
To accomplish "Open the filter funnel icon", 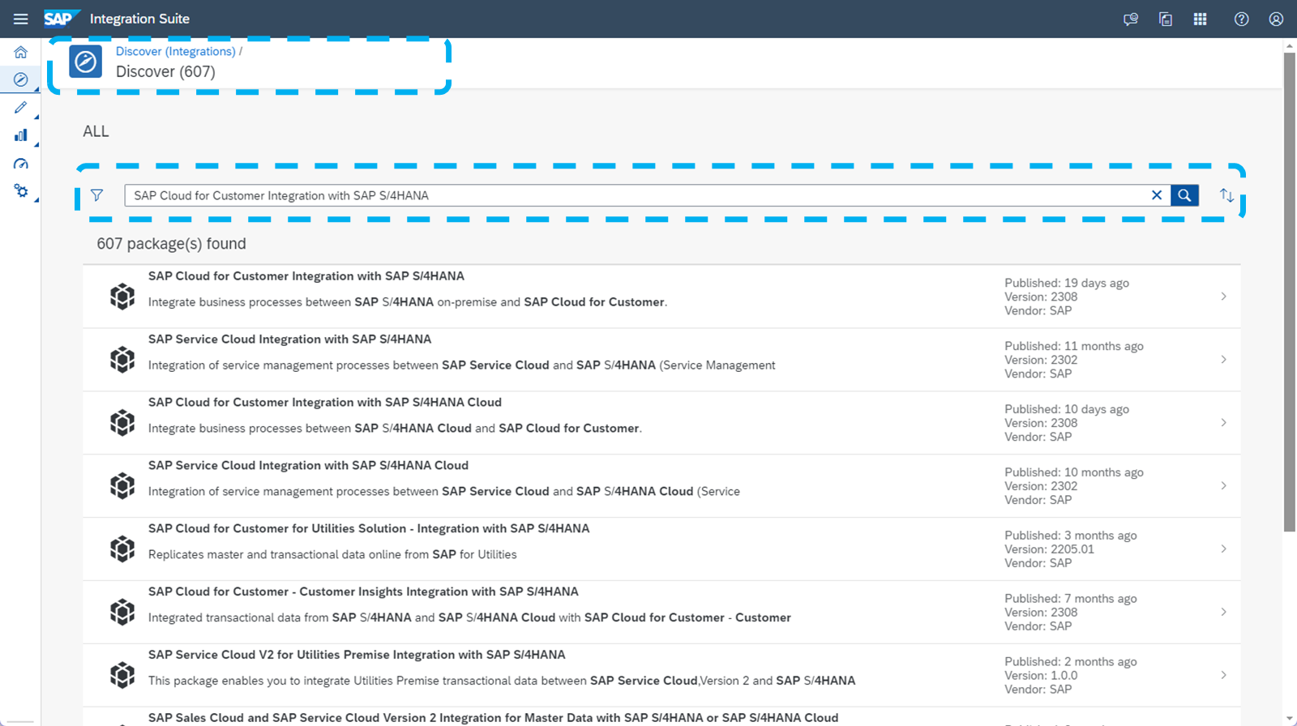I will point(97,195).
